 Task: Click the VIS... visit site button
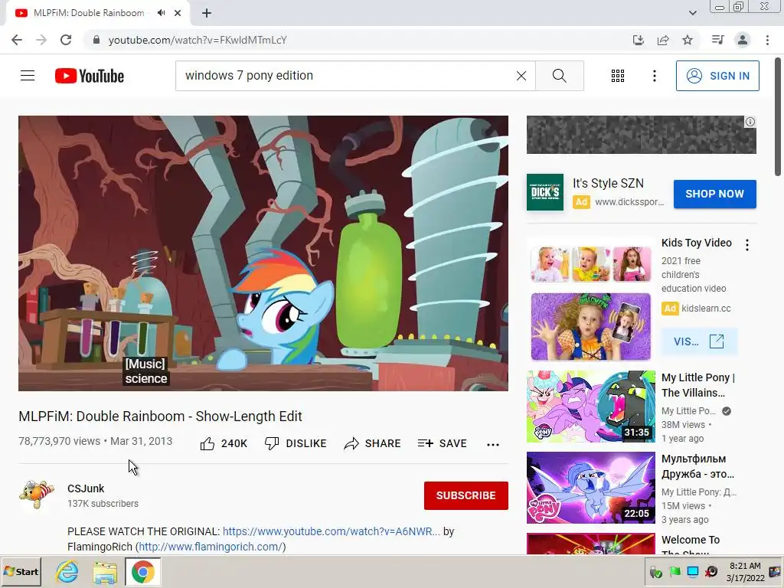coord(698,342)
